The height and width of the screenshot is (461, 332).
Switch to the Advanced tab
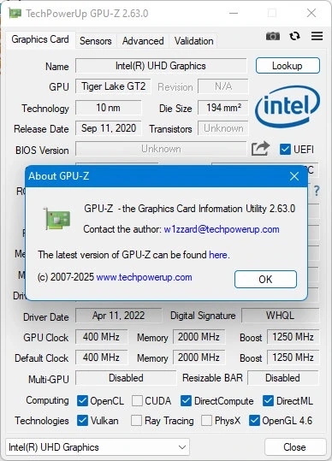pos(143,41)
